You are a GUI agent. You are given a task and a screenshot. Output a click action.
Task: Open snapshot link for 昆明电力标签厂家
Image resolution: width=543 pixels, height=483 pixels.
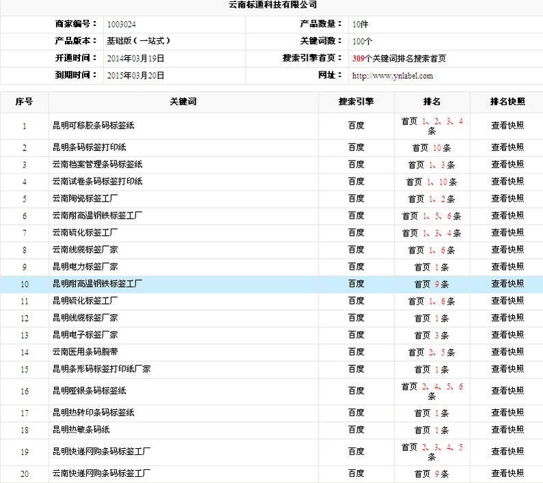(507, 266)
